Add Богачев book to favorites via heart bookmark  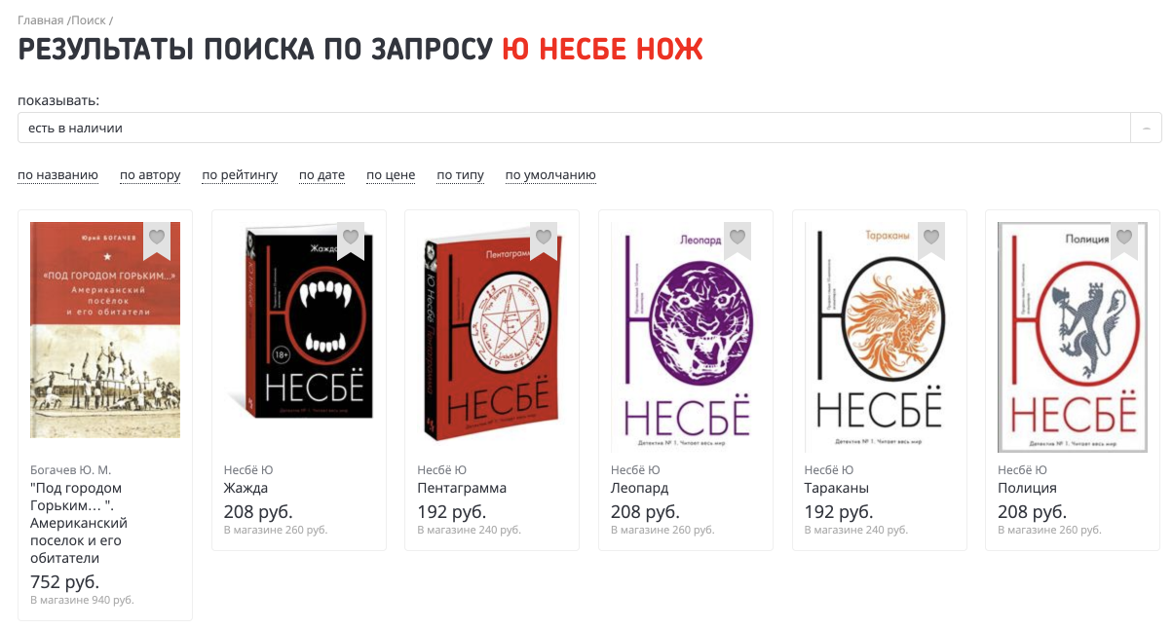[156, 240]
